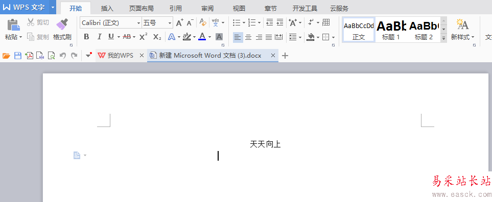Viewport: 492px width, 202px height.
Task: Click the save disk icon
Action: click(18, 56)
